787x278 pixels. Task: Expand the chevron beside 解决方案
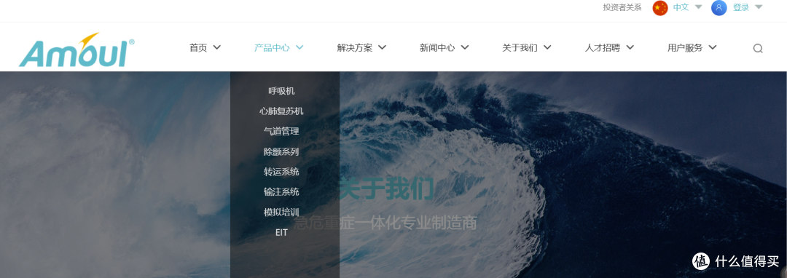click(382, 47)
